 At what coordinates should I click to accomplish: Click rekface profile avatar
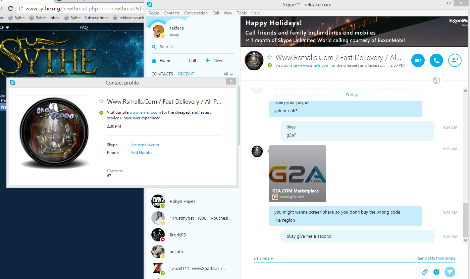coord(158,31)
